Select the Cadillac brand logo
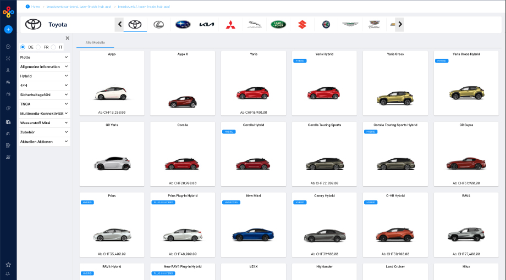This screenshot has height=280, width=506. point(374,25)
